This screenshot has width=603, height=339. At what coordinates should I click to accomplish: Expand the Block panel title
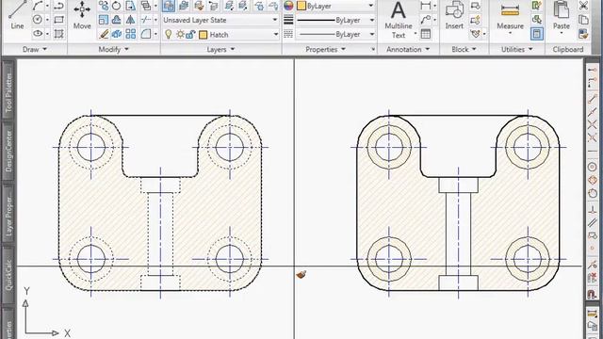point(464,49)
